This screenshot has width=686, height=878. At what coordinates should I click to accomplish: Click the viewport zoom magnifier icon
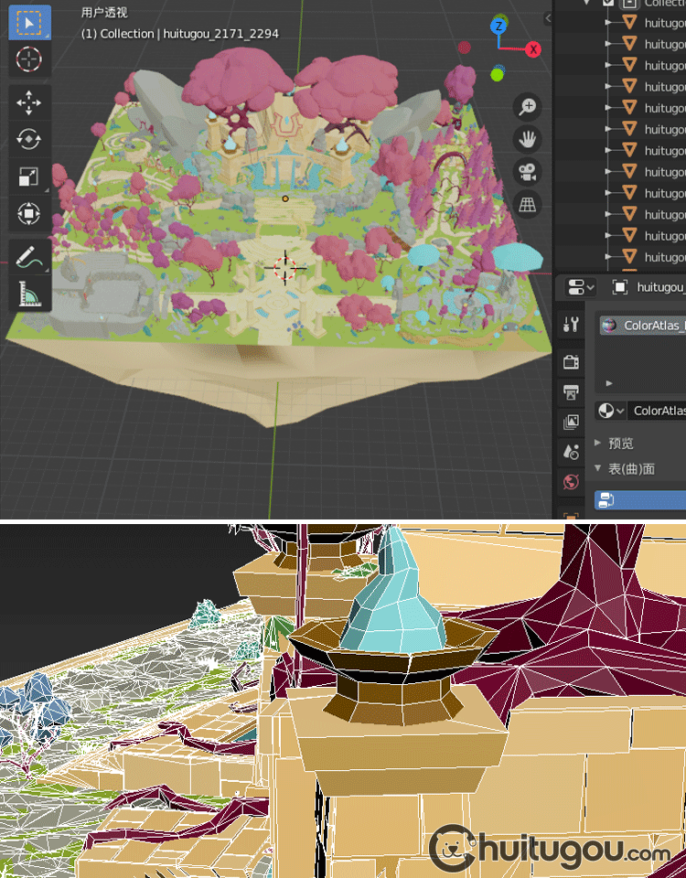tap(527, 107)
